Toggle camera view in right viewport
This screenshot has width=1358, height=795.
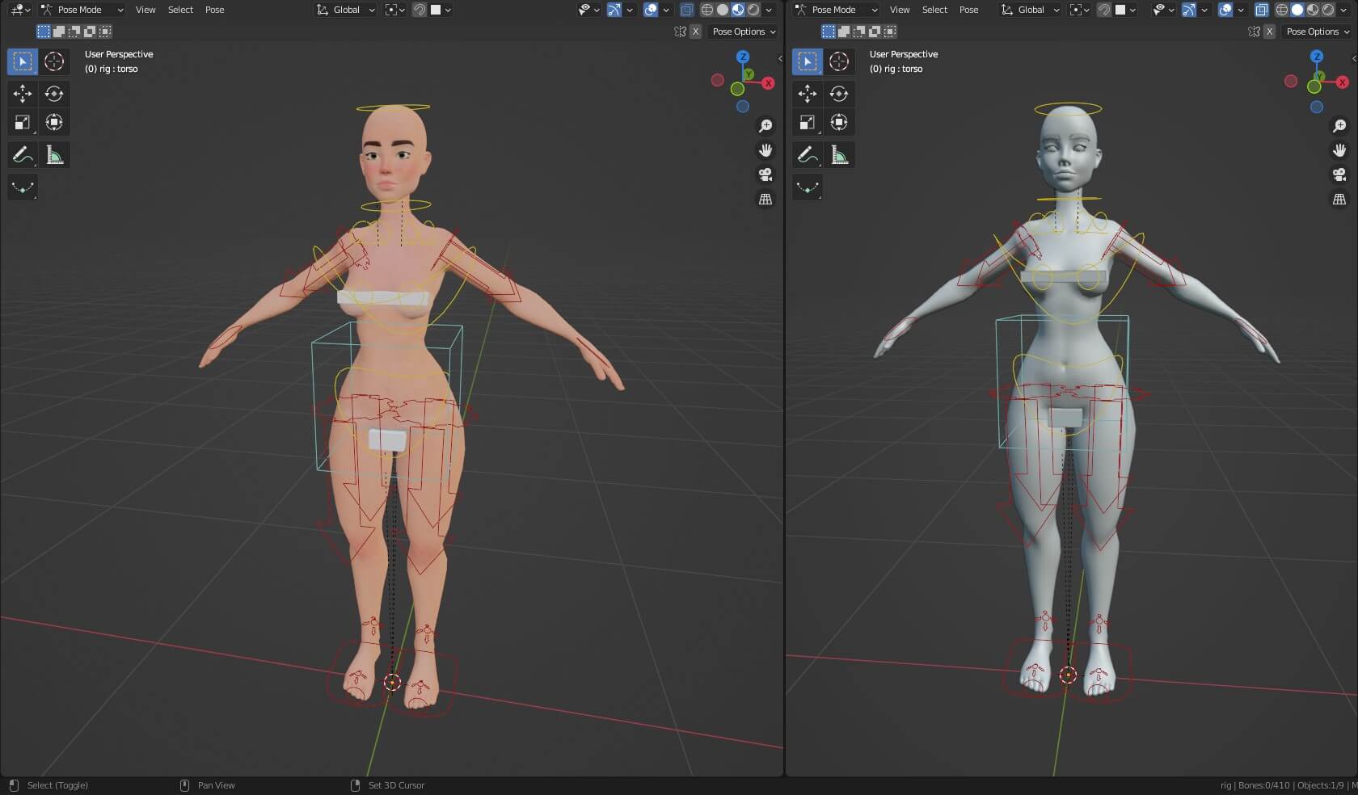(1339, 175)
